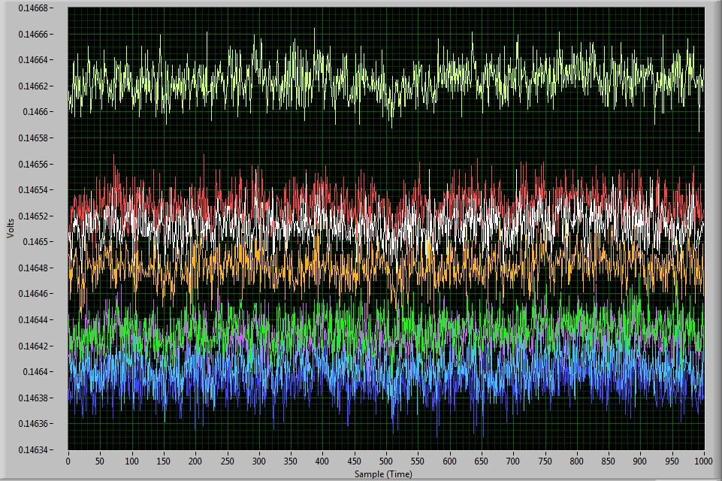Click the X-axis maximum value 1000
This screenshot has width=722, height=481.
[702, 461]
